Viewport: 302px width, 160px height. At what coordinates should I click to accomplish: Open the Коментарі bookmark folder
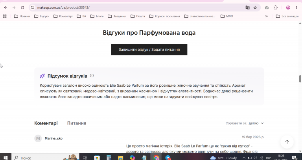(x=63, y=16)
